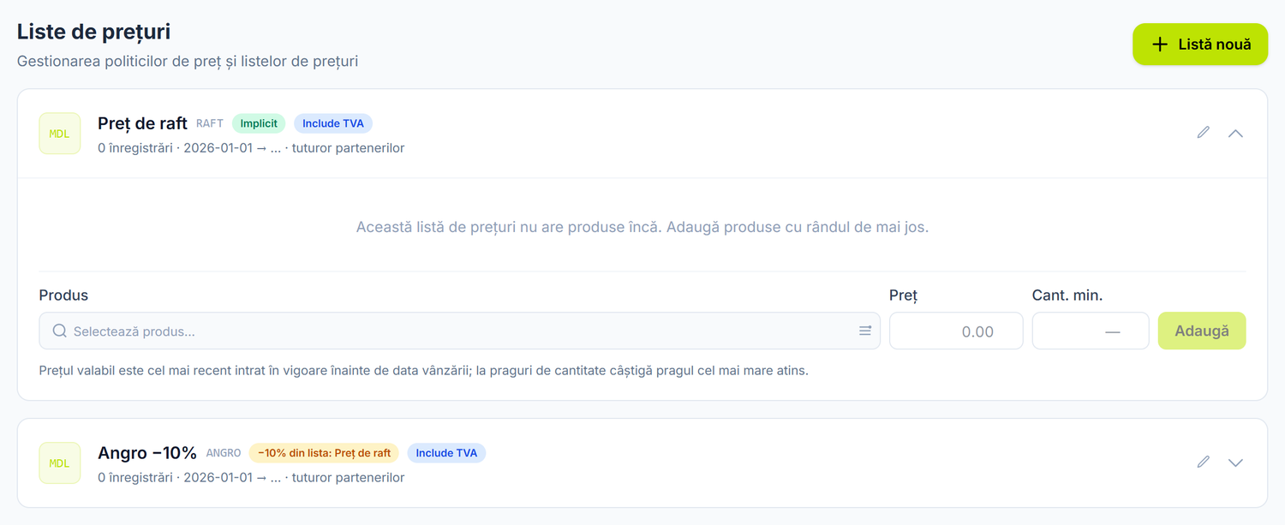1285x525 pixels.
Task: Open the product filter options icon
Action: click(x=865, y=331)
